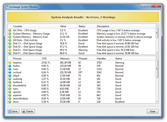Image resolution: width=167 pixels, height=122 pixels.
Task: Sort processes by the Process column header
Action: [x=27, y=59]
